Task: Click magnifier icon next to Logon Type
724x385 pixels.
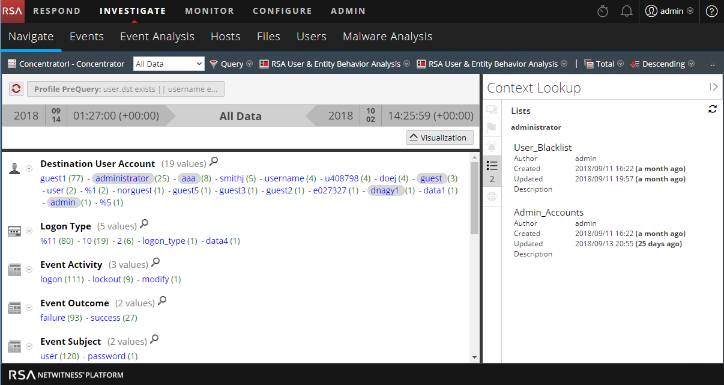Action: click(x=144, y=225)
